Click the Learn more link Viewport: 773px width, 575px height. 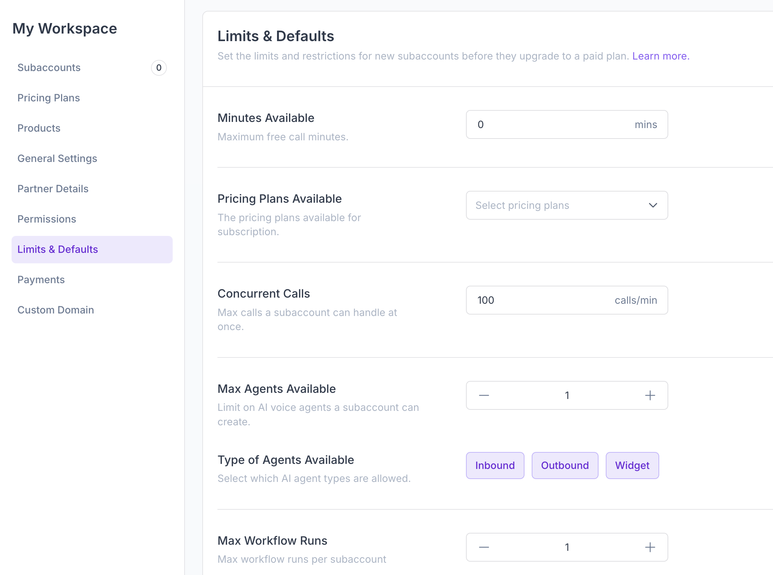click(660, 56)
